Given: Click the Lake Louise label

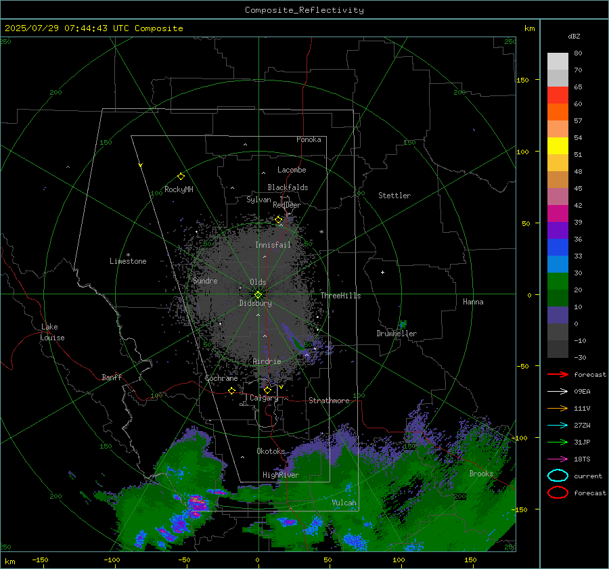Looking at the screenshot, I should click(x=52, y=332).
